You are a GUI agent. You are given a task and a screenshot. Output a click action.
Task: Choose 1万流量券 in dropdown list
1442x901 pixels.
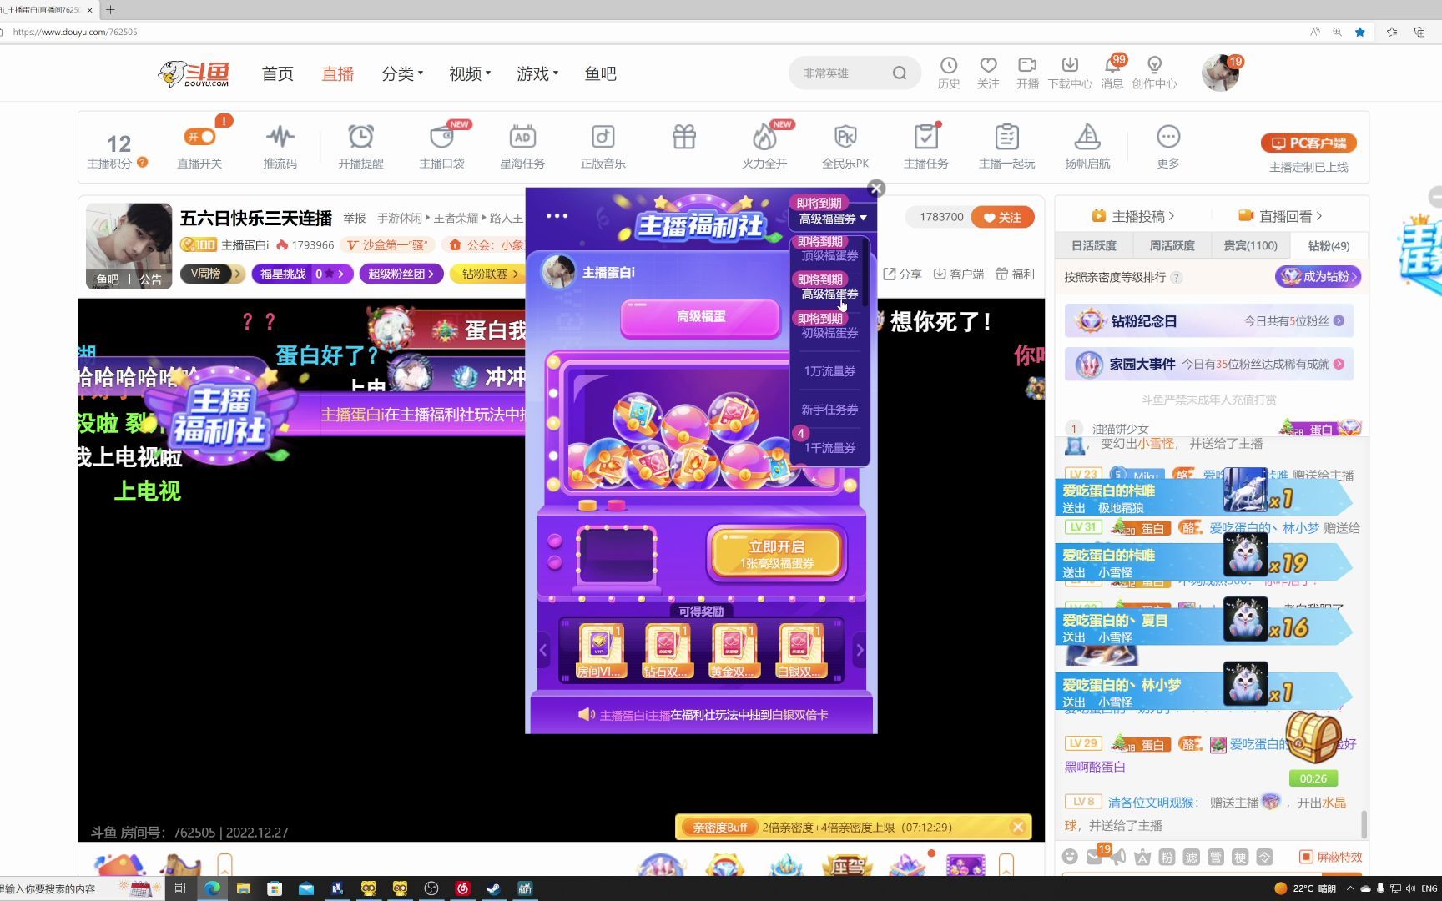tap(829, 371)
